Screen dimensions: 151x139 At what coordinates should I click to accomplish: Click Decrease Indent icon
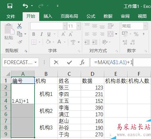tap(87, 42)
